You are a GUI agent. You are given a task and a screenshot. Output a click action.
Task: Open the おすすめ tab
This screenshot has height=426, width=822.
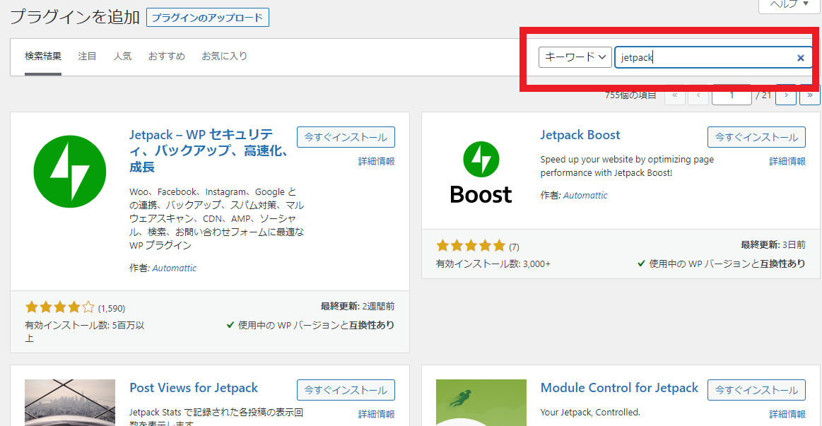pyautogui.click(x=166, y=56)
